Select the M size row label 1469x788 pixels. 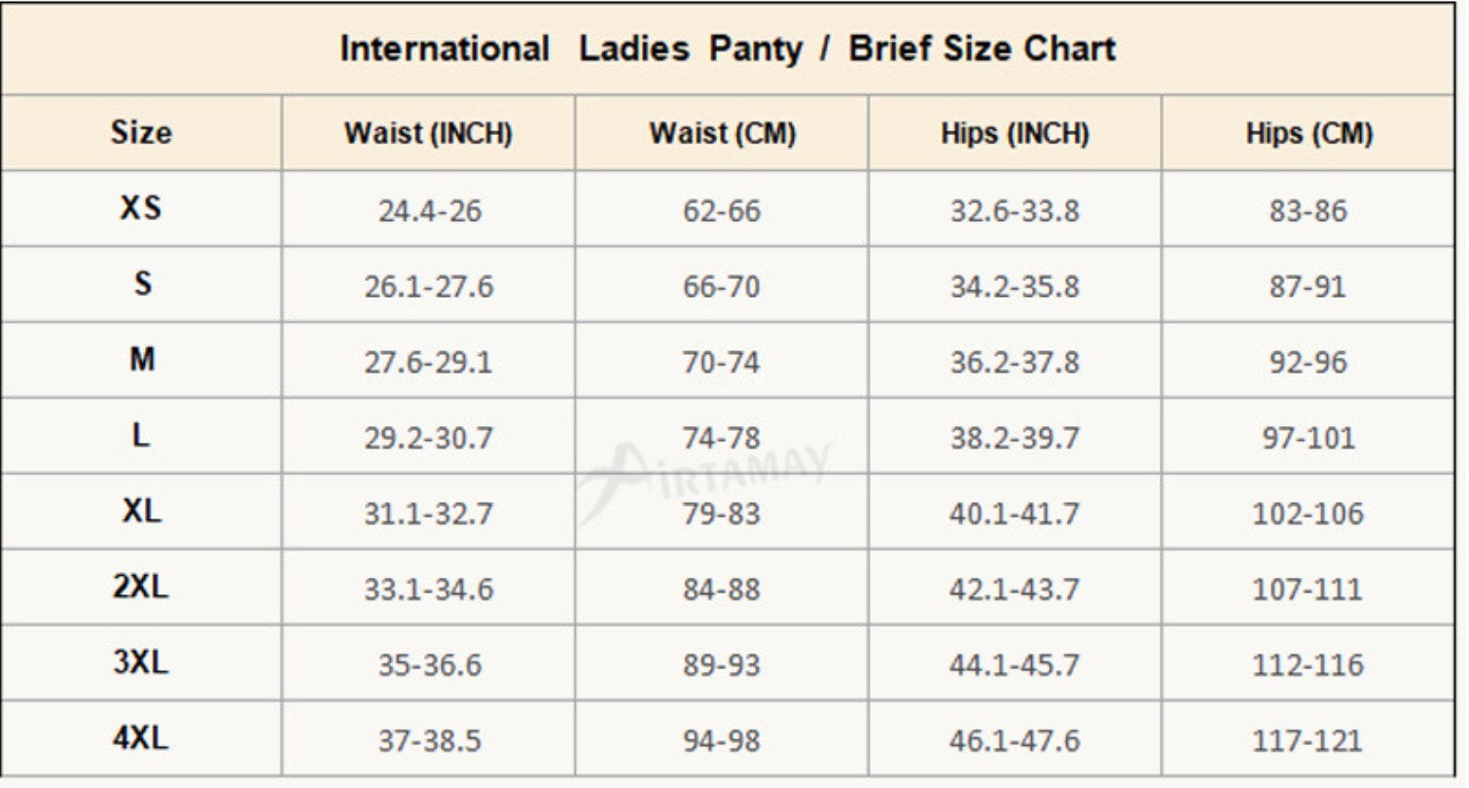point(141,360)
